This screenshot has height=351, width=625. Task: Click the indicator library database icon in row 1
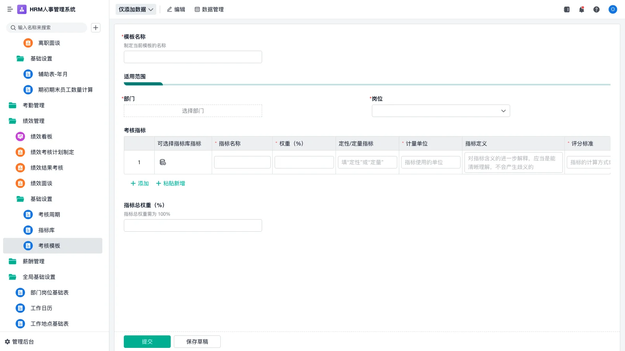point(163,162)
